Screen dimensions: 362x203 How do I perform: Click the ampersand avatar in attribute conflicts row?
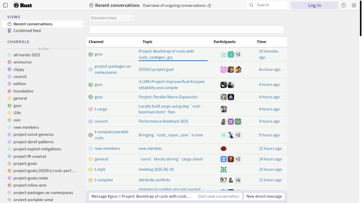click(231, 180)
